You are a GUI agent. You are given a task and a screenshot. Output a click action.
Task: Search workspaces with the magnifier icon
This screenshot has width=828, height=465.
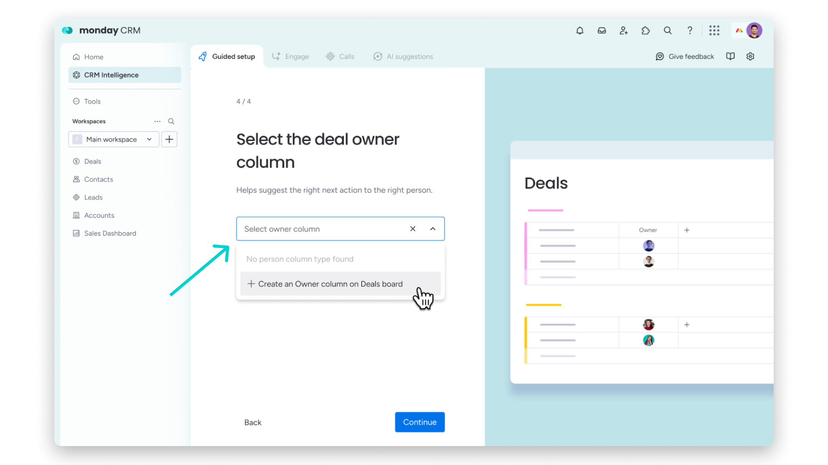[x=171, y=121]
